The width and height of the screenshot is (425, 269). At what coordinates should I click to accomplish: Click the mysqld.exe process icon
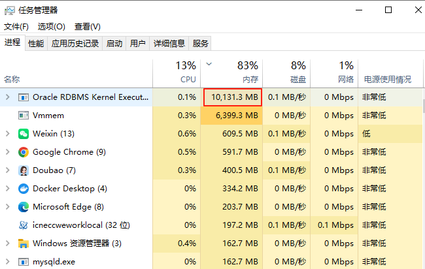(x=24, y=262)
